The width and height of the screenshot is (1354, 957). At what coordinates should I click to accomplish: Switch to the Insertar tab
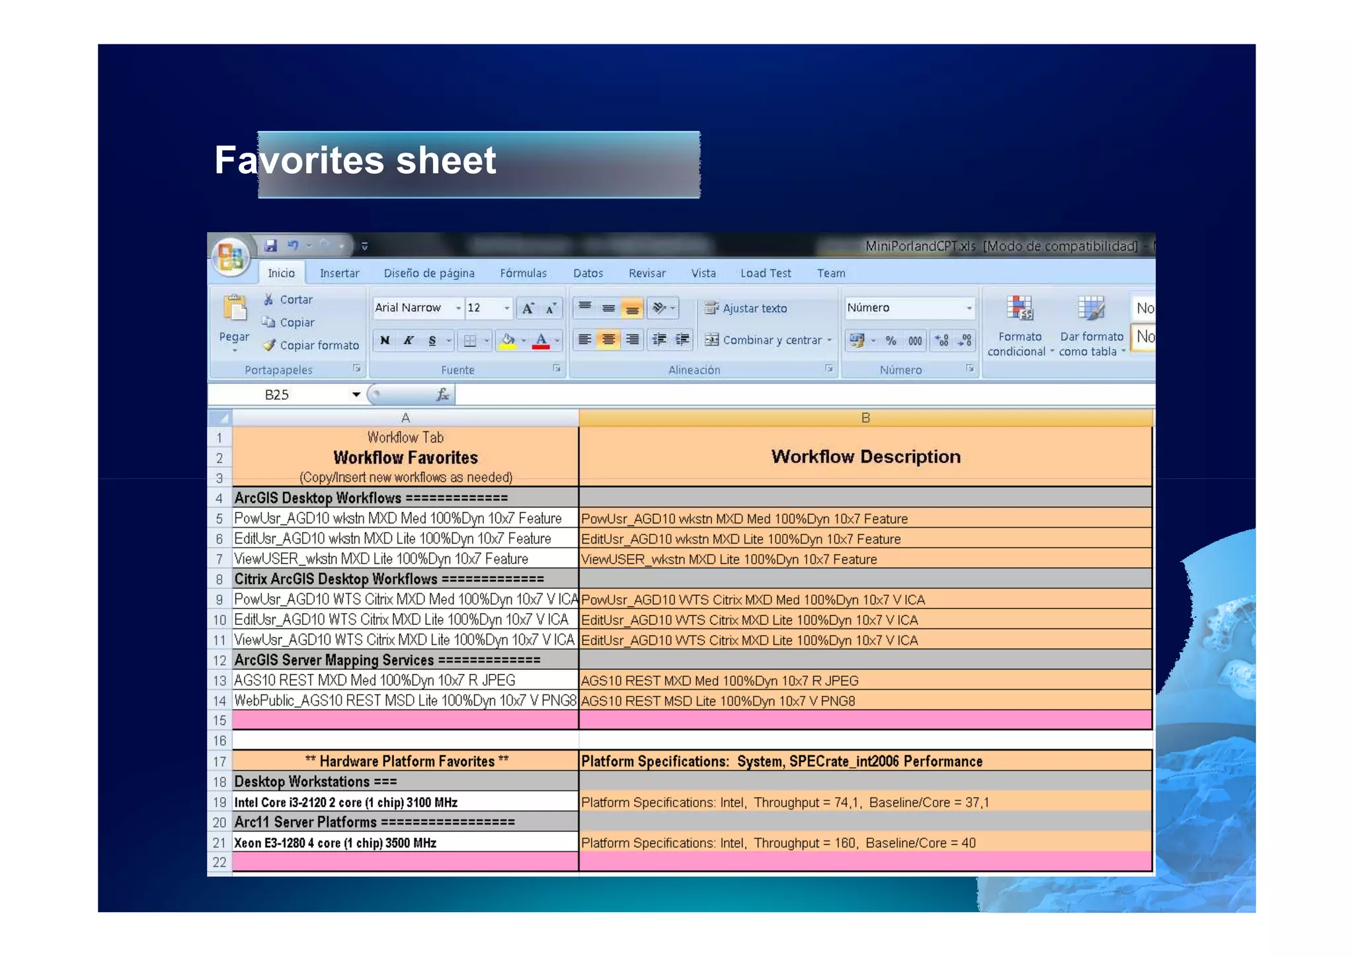pos(339,273)
